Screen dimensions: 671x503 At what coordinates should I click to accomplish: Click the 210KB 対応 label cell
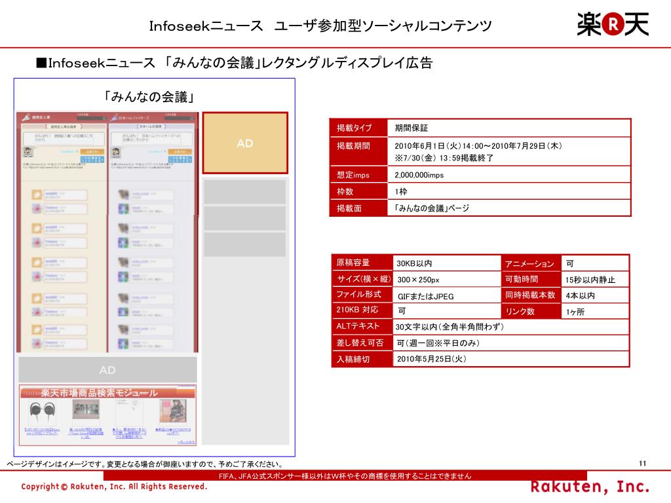coord(362,310)
